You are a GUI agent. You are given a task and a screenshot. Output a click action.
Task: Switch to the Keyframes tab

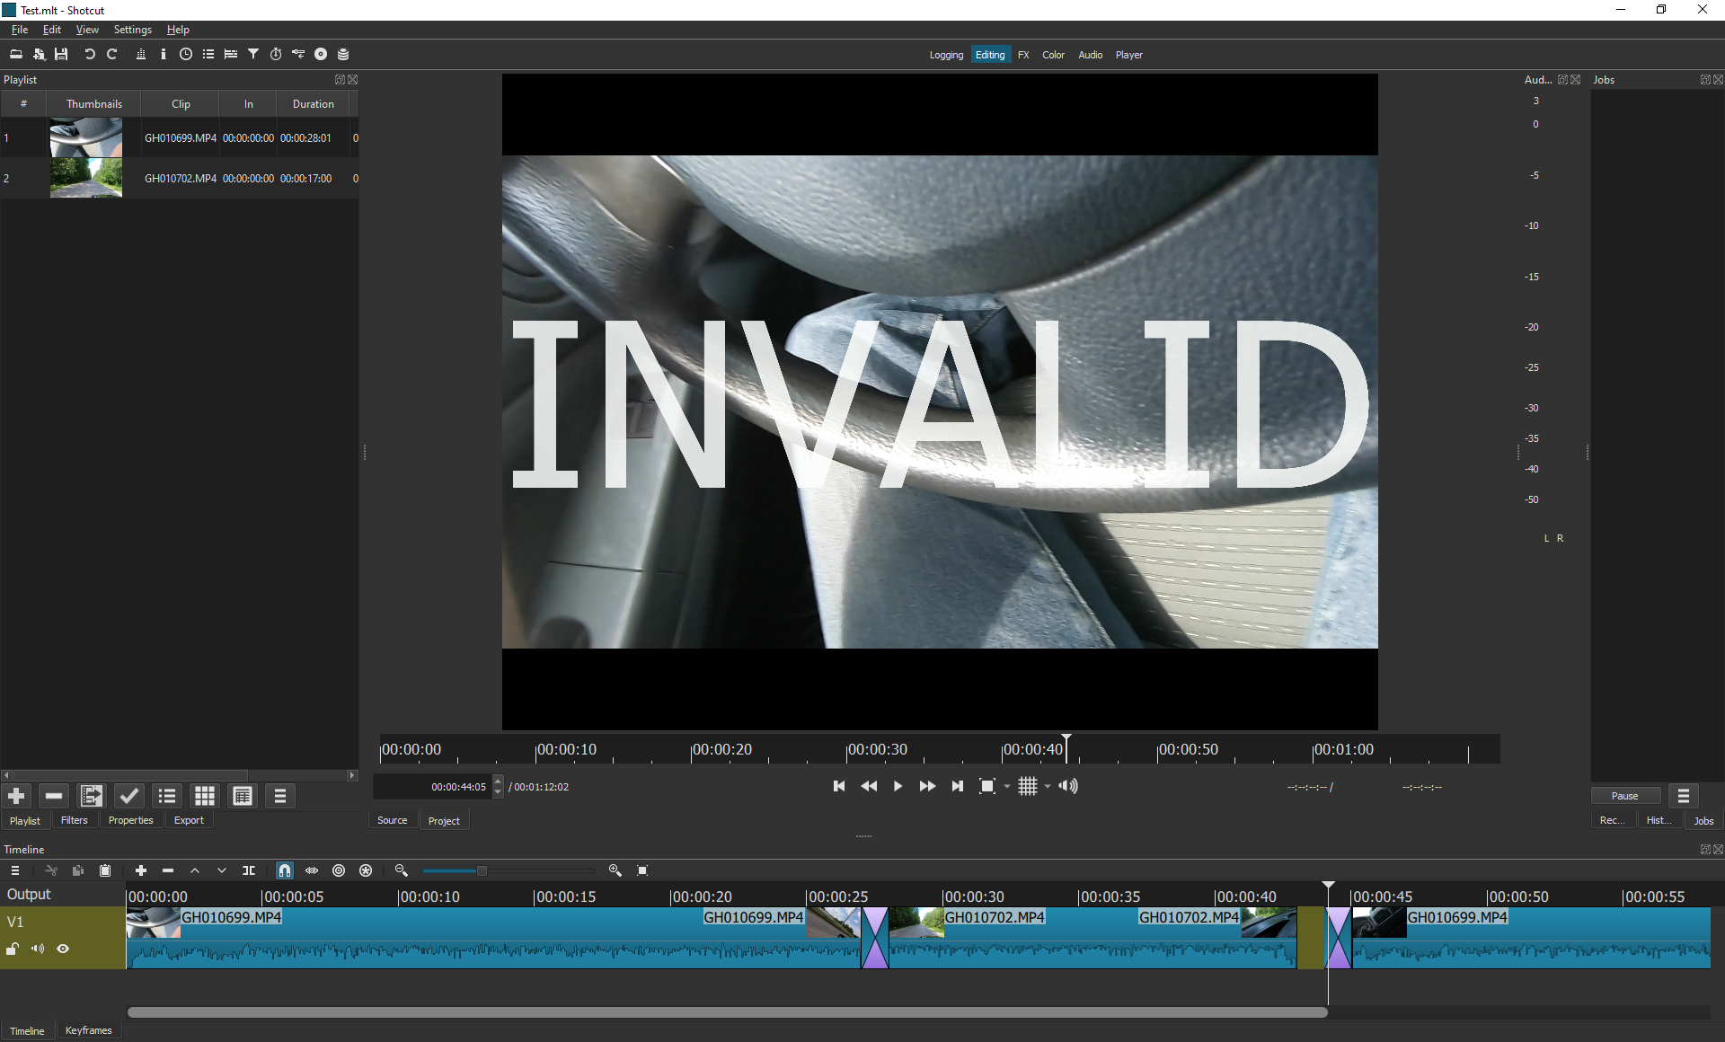[88, 1030]
